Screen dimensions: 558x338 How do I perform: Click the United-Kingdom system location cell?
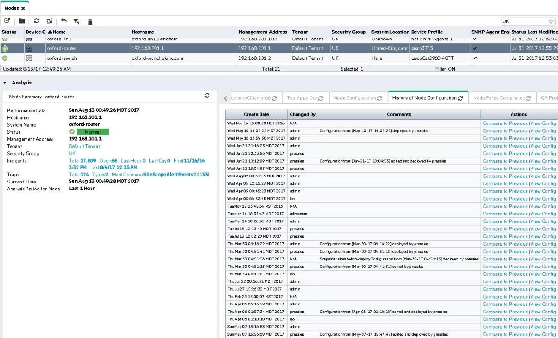pyautogui.click(x=389, y=48)
